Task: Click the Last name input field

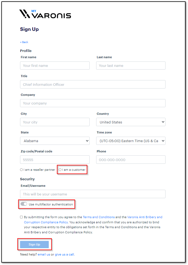Action: coord(131,66)
